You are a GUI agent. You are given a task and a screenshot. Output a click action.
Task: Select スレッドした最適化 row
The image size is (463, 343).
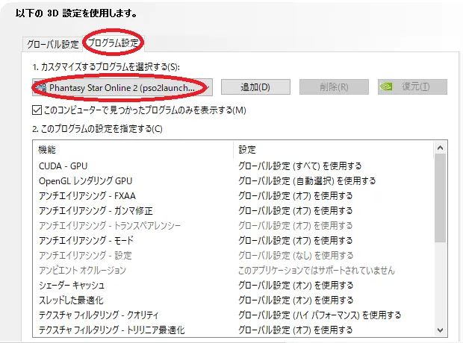(x=233, y=300)
